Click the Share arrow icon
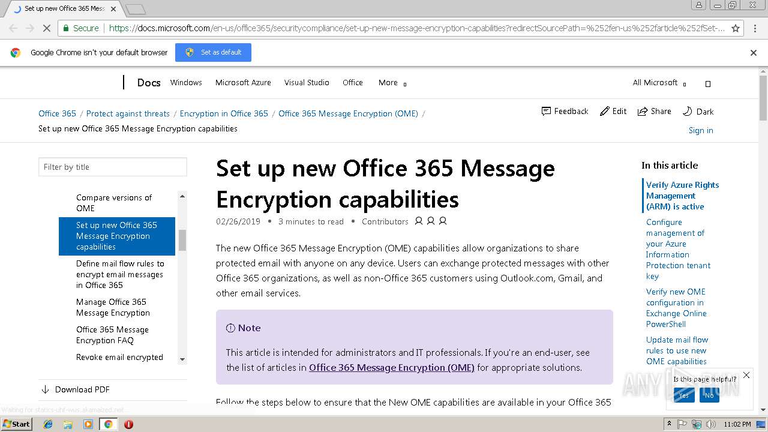Viewport: 768px width, 432px height. [642, 112]
